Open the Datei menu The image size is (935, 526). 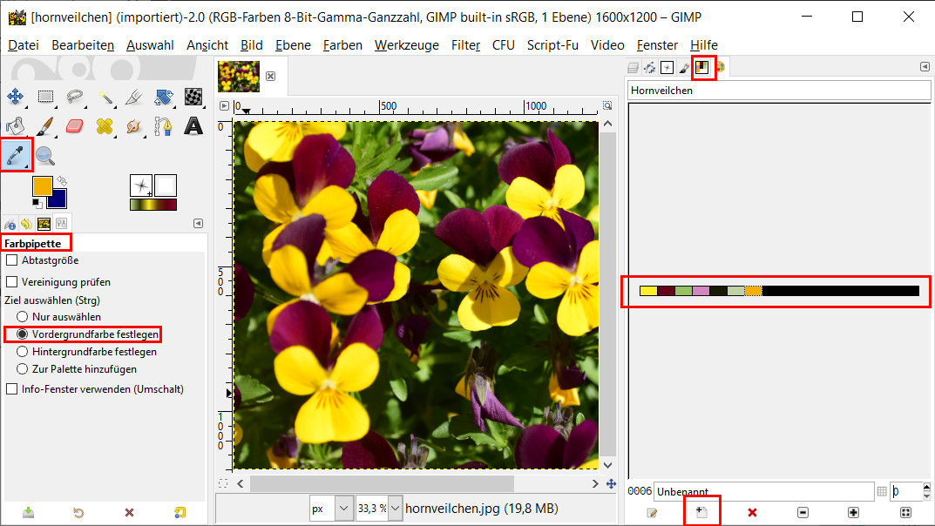24,45
